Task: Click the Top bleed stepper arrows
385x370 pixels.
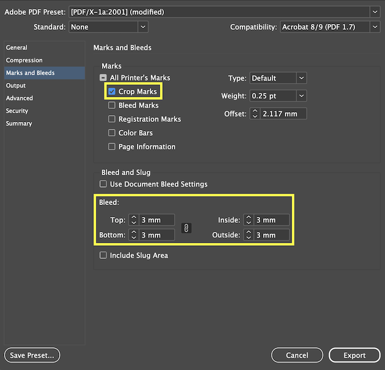Action: coord(133,220)
